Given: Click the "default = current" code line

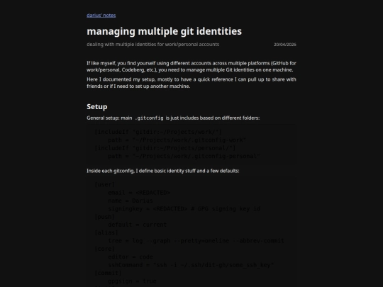Looking at the screenshot, I should click(x=138, y=225).
